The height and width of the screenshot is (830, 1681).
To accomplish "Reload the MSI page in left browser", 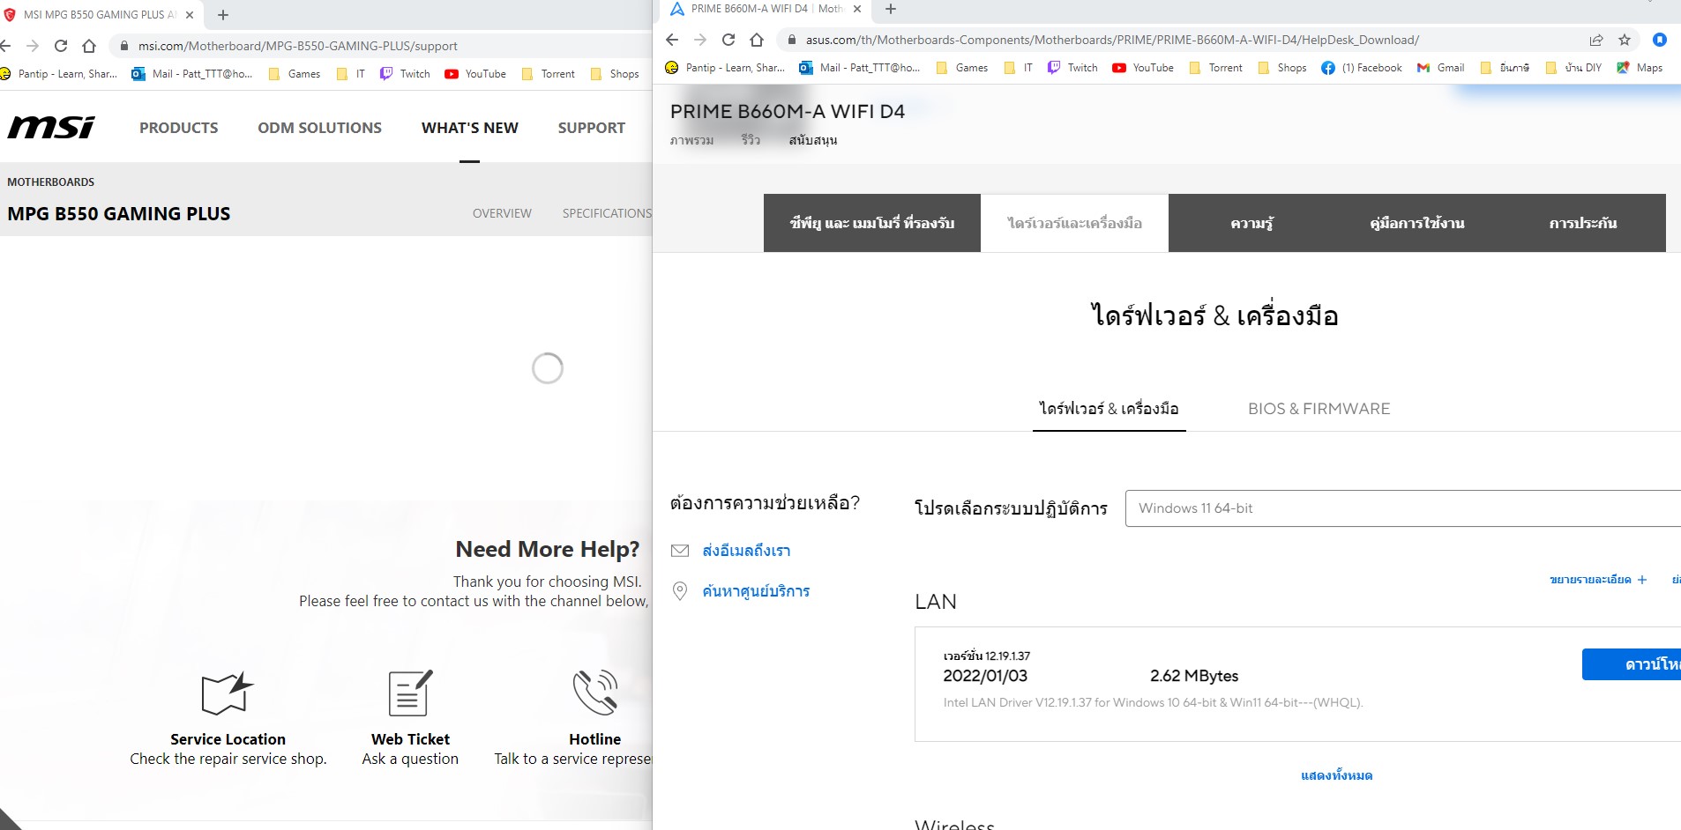I will [61, 46].
